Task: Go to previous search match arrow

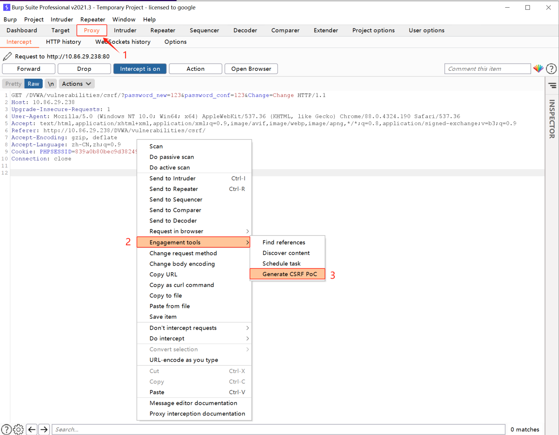Action: 32,429
